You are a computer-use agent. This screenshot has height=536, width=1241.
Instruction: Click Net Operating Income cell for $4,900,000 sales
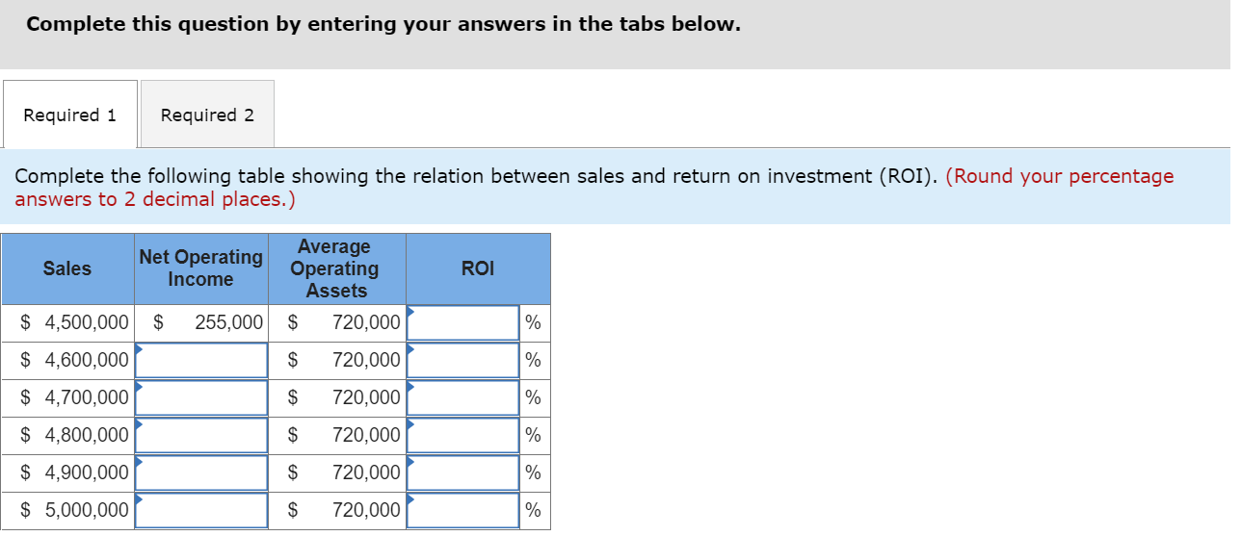click(201, 472)
